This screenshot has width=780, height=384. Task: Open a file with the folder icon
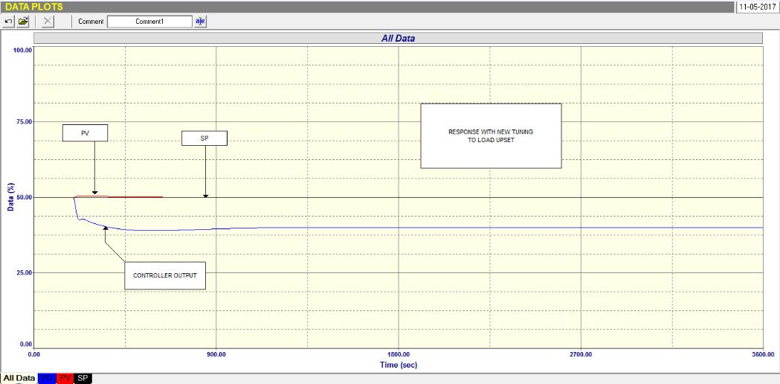[23, 22]
